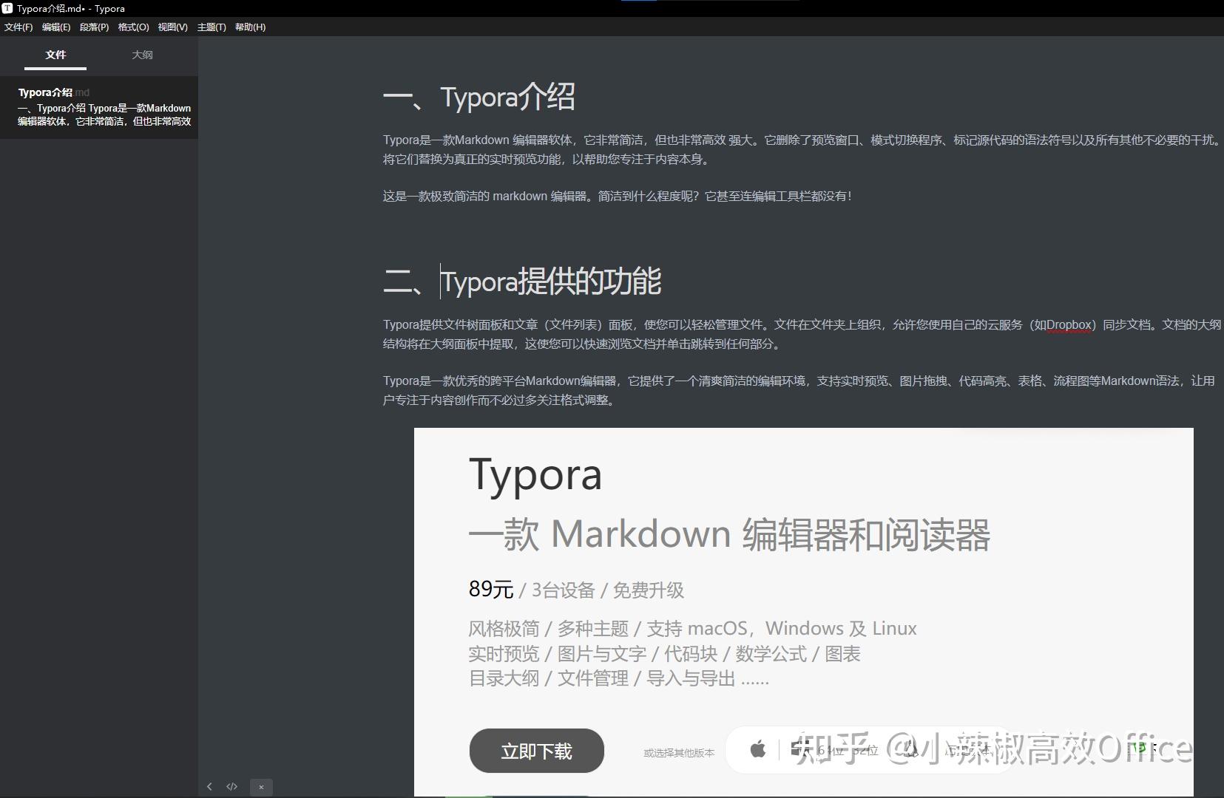This screenshot has width=1224, height=798.
Task: Collapse the sidebar with the left chevron
Action: coord(209,787)
